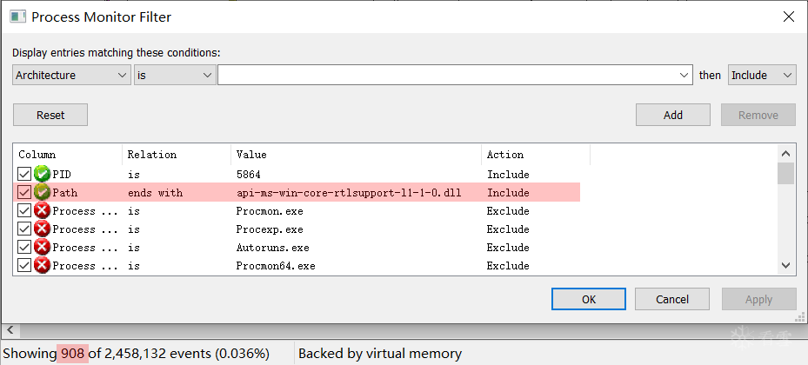Click the green include icon on Path row
Screen dimensions: 808x365
42,193
